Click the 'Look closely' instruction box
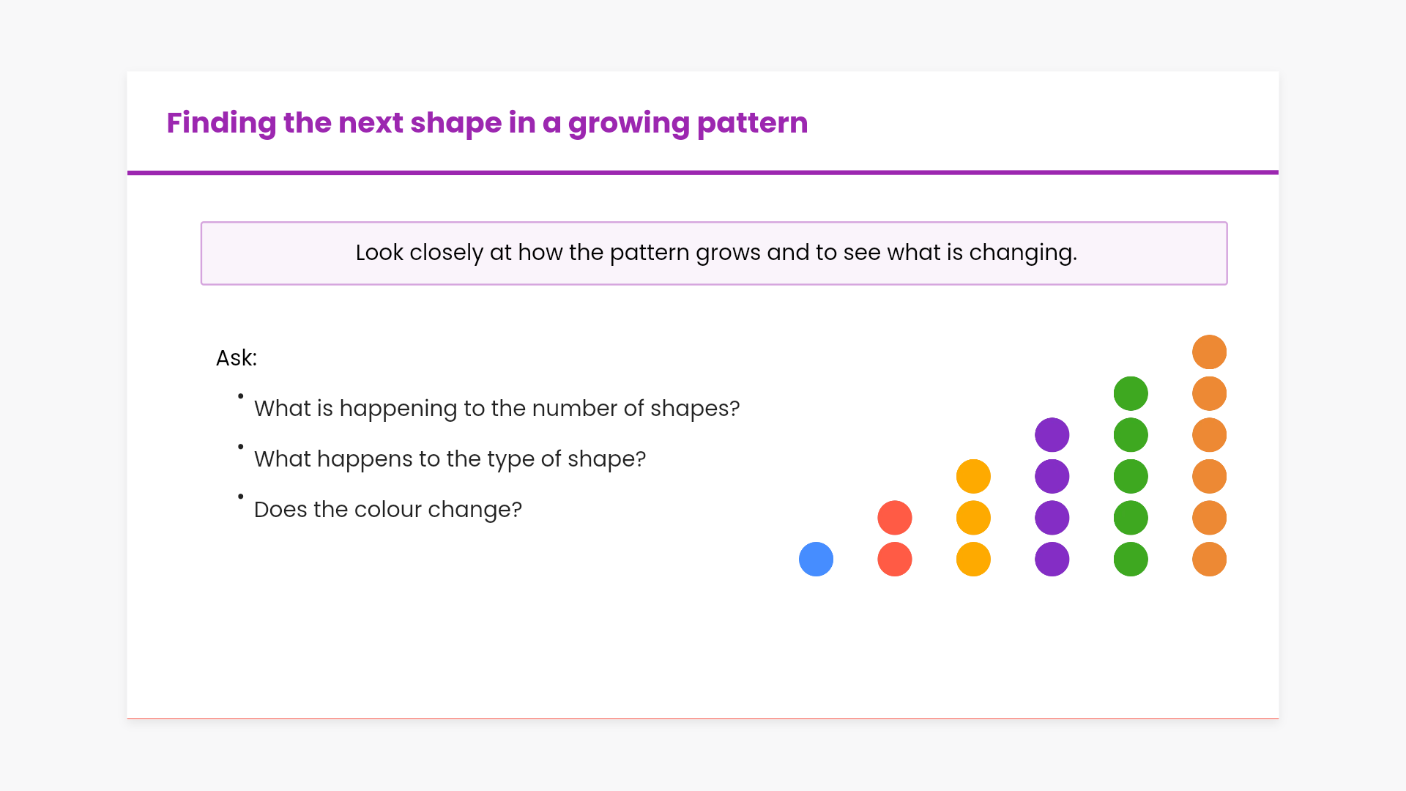This screenshot has height=791, width=1406. click(714, 253)
